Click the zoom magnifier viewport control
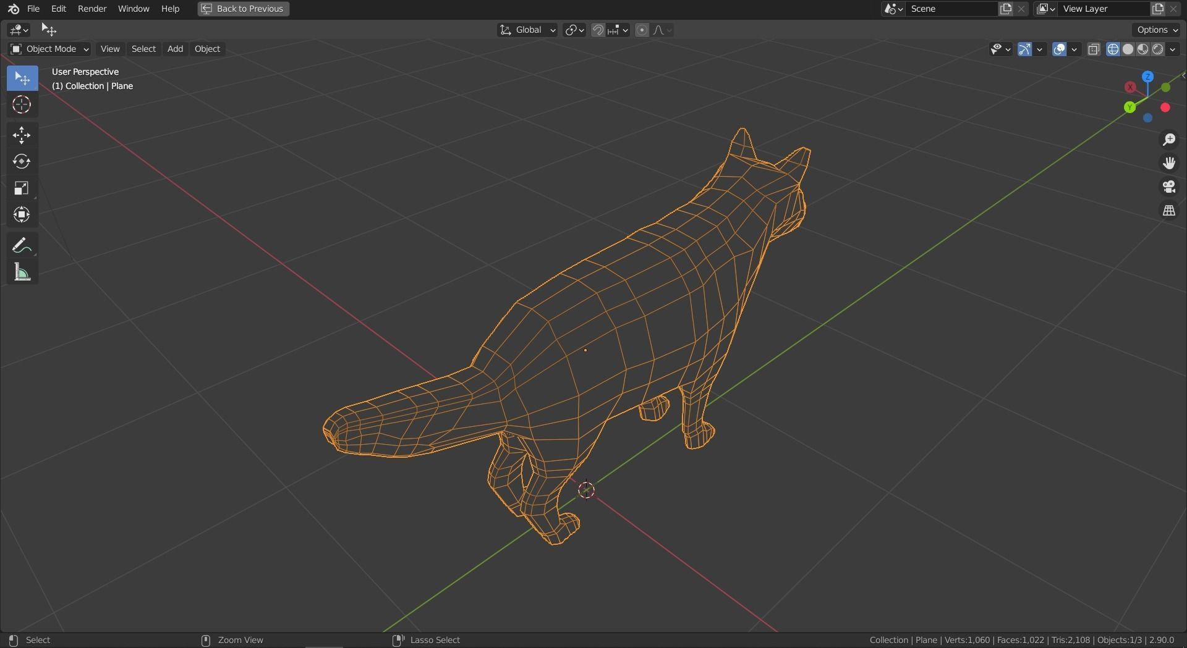Viewport: 1187px width, 648px height. point(1168,140)
